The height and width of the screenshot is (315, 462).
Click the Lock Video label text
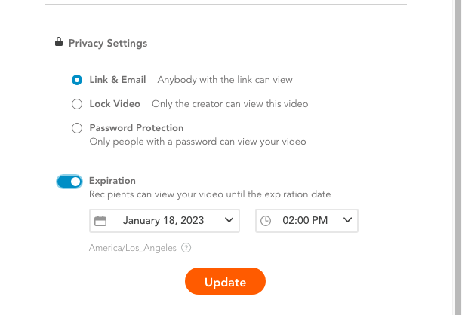[115, 104]
